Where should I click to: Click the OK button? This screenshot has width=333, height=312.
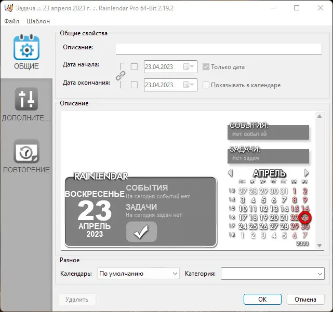pyautogui.click(x=262, y=299)
